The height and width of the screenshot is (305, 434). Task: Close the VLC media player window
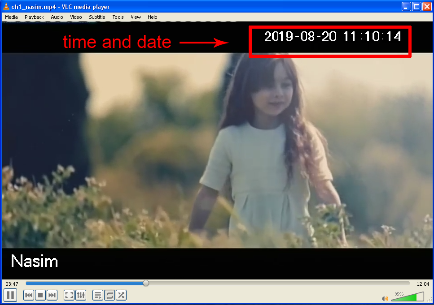point(427,7)
